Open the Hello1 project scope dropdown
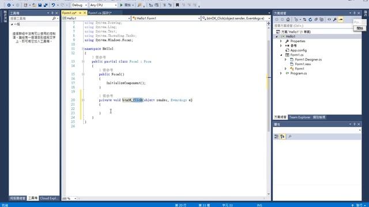 pos(96,18)
